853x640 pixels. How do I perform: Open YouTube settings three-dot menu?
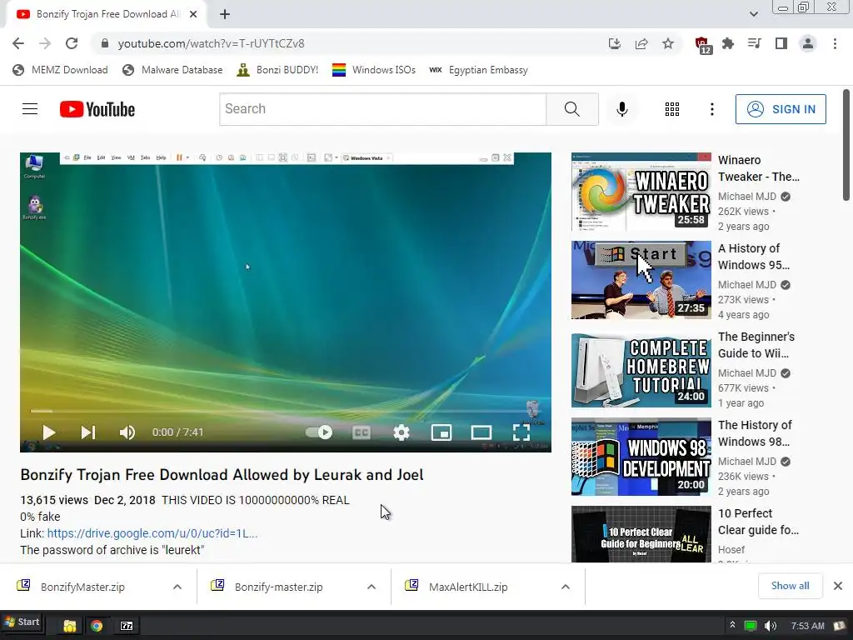(x=711, y=109)
